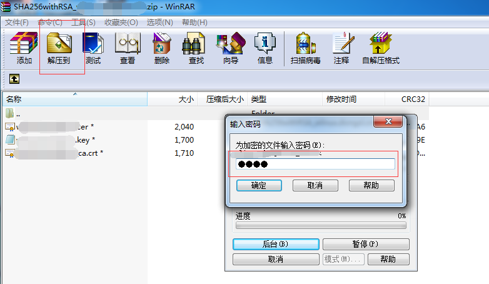Sort files by 修改时间 column
The image size is (489, 284).
[x=354, y=99]
